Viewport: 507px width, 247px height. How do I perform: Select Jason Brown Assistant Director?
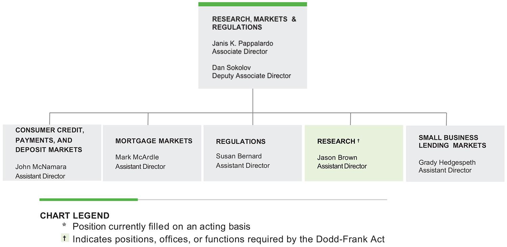tap(342, 162)
